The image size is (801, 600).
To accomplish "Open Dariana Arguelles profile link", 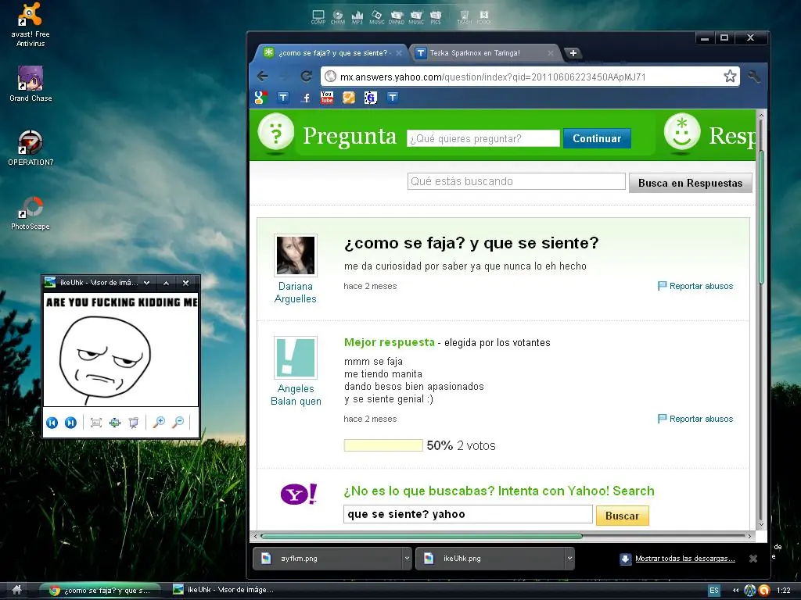I will click(295, 292).
